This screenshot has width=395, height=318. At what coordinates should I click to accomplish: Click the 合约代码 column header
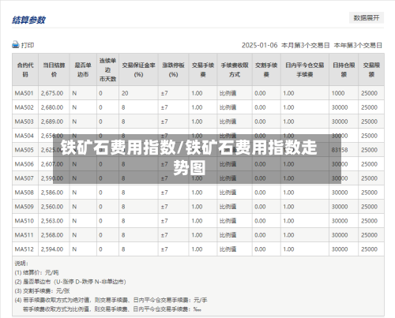(x=25, y=69)
